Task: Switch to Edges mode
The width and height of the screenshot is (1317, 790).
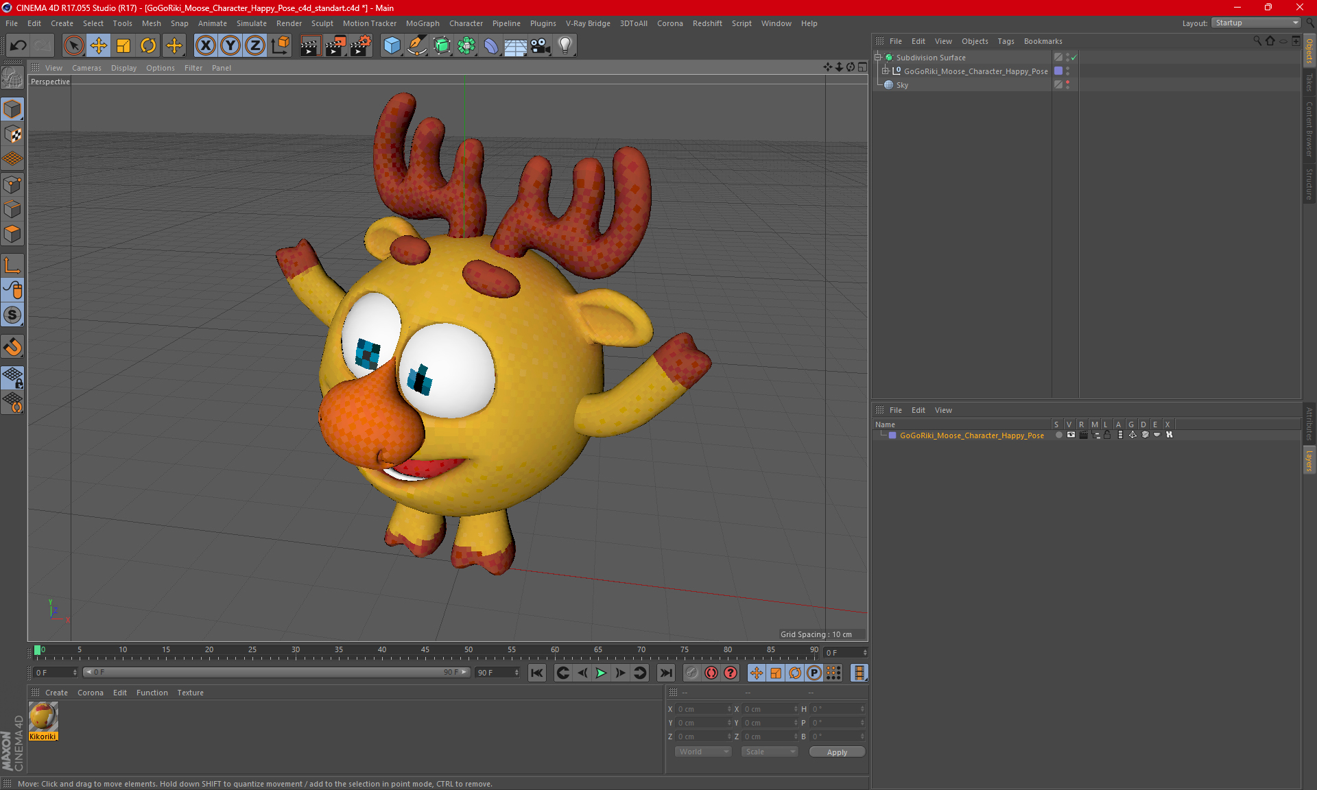Action: click(x=12, y=209)
